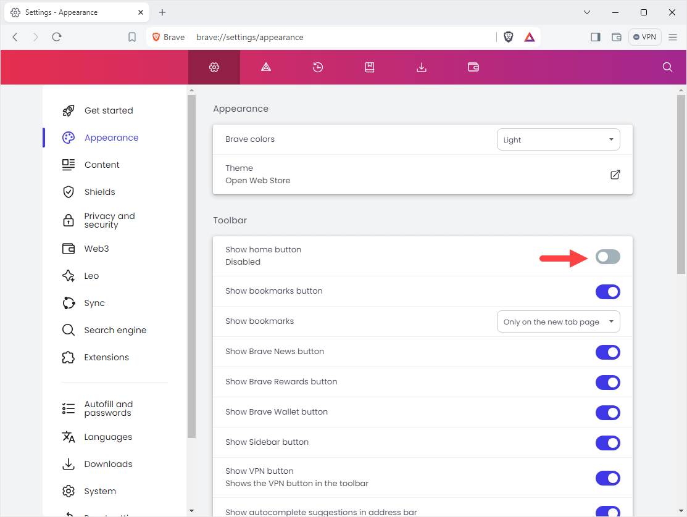Toggle the Show Sidebar button switch
Image resolution: width=687 pixels, height=517 pixels.
pyautogui.click(x=608, y=442)
